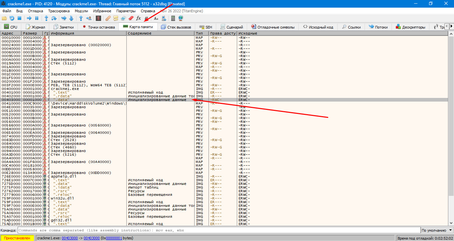Click the tab strip scroll-left arrow
Image resolution: width=454 pixels, height=241 pixels.
(x=447, y=27)
